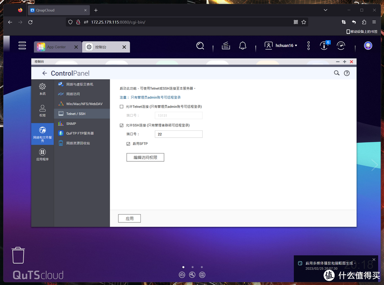Open the dashboard gauge icon
Image resolution: width=384 pixels, height=285 pixels.
pyautogui.click(x=341, y=45)
